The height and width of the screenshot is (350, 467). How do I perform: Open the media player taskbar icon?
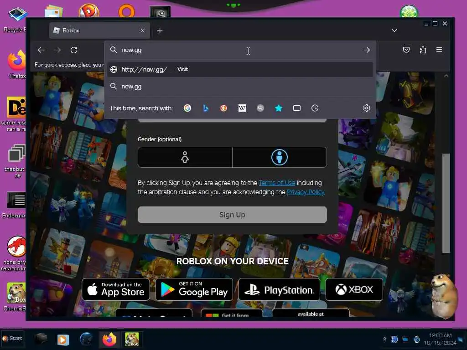click(x=63, y=340)
